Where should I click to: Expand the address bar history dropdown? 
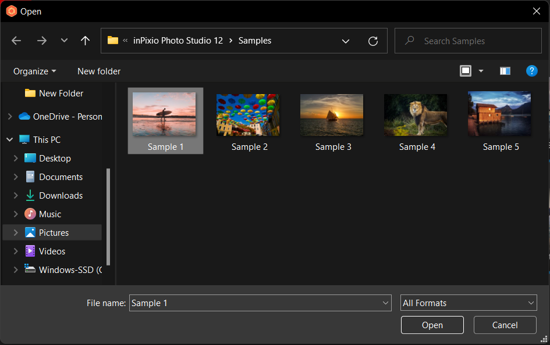tap(346, 41)
